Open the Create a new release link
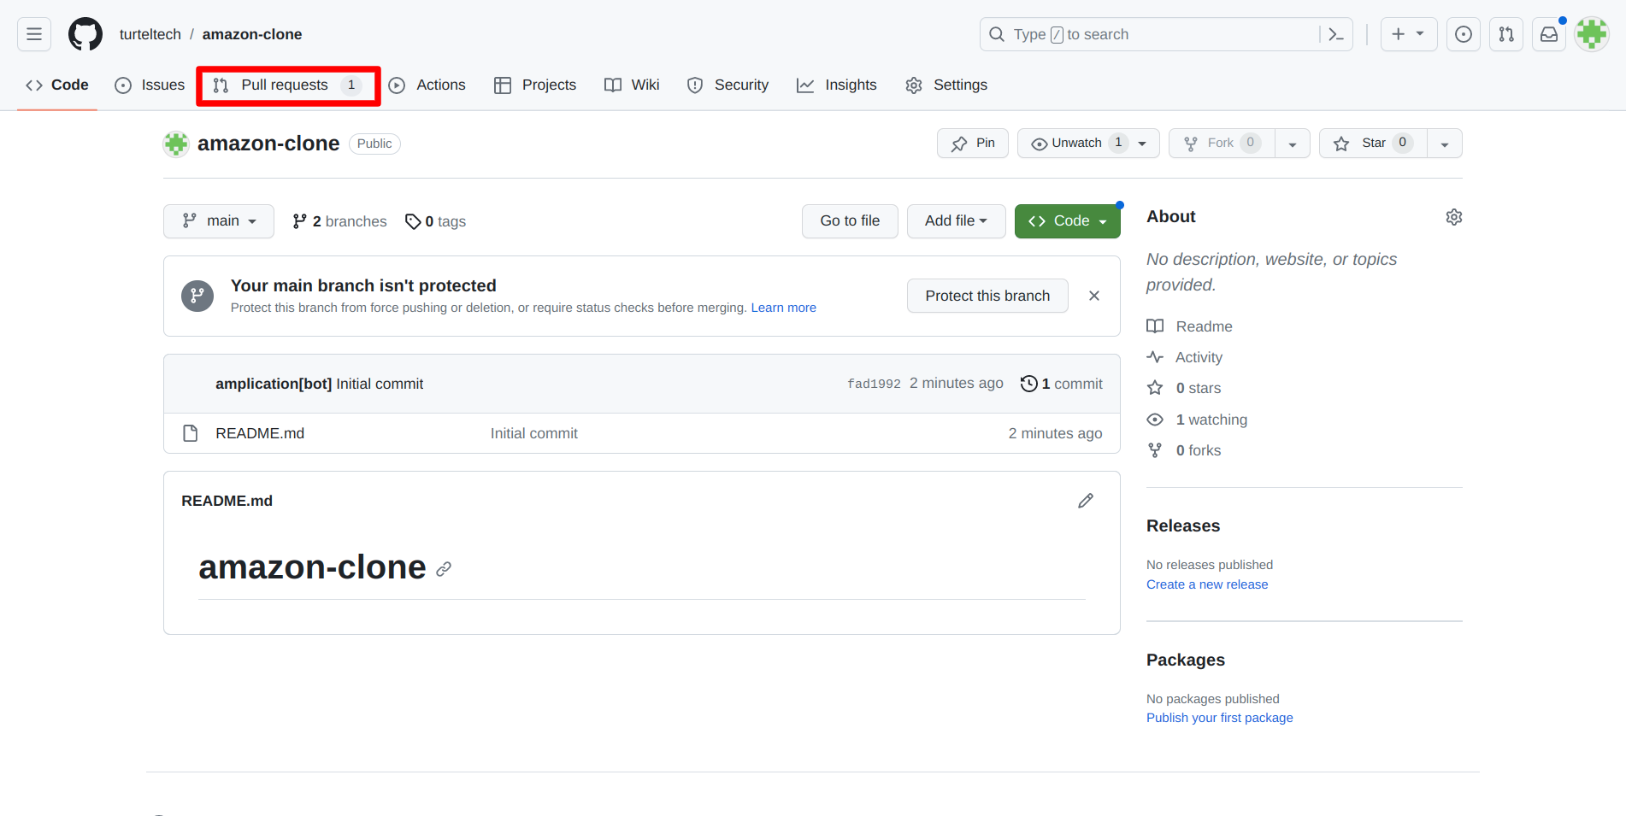 (x=1207, y=584)
